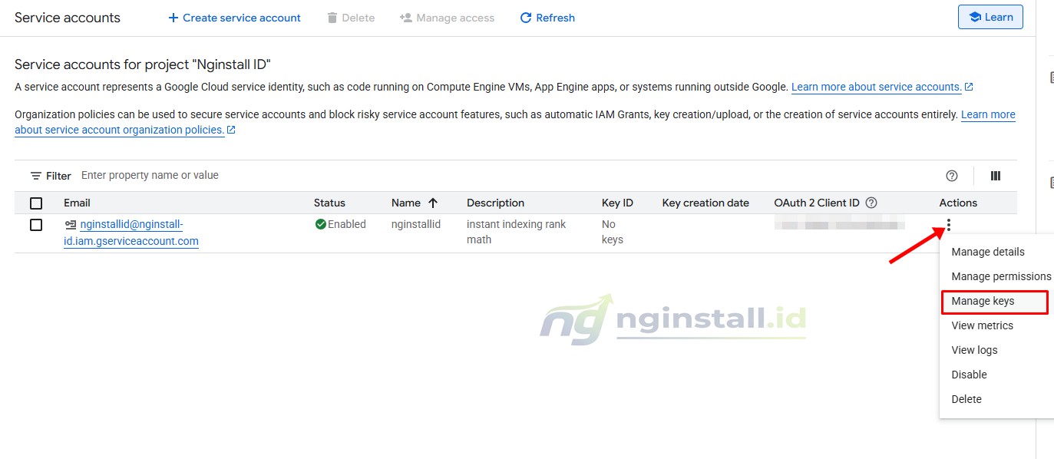1054x459 pixels.
Task: Click Create service account button
Action: pos(234,18)
